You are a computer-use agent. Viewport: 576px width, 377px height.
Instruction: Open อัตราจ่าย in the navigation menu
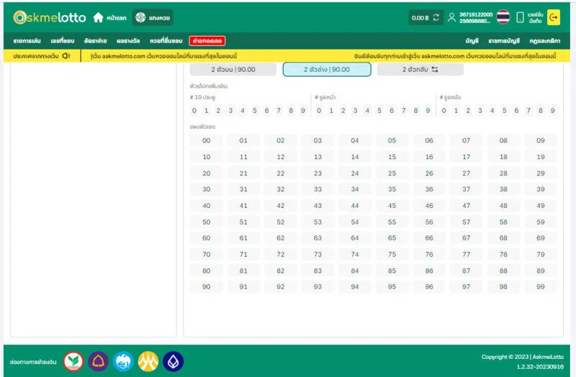pyautogui.click(x=95, y=41)
